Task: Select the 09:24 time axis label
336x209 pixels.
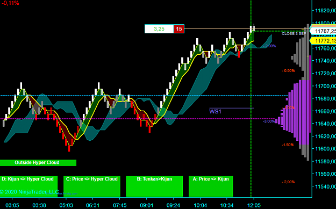Action: [173, 205]
